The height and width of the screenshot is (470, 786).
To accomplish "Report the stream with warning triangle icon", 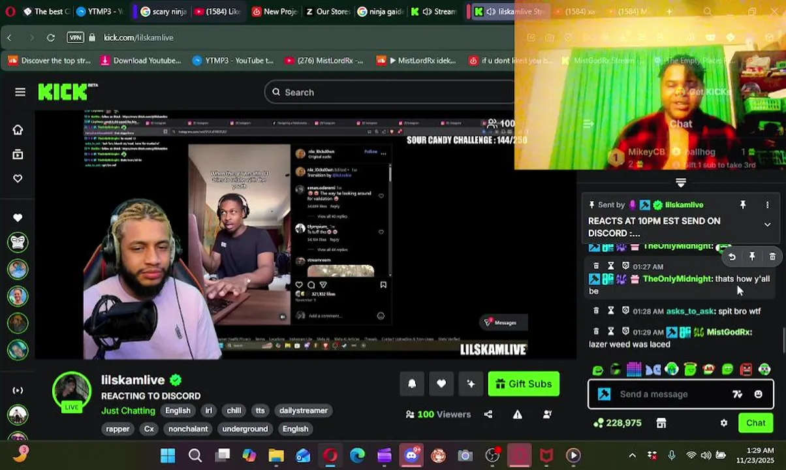I will [518, 415].
